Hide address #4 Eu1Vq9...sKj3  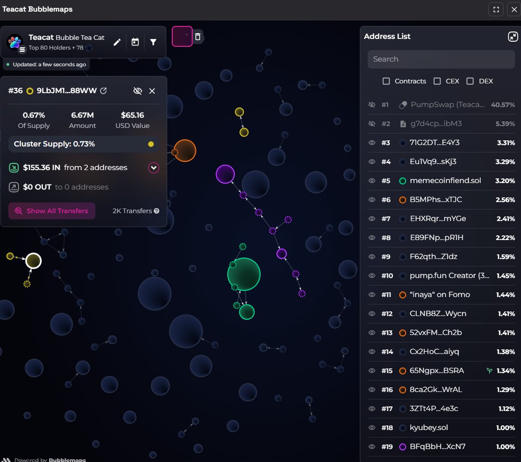point(372,162)
